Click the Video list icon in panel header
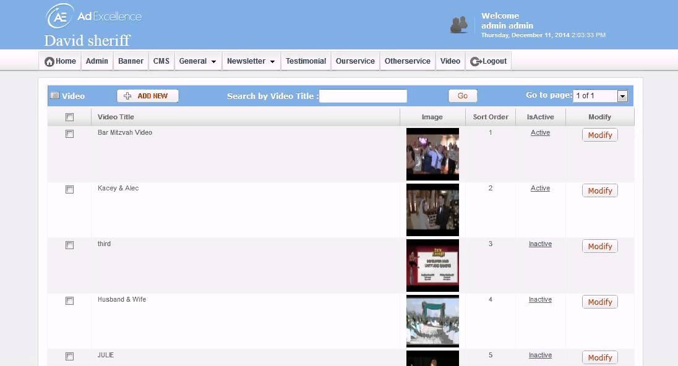This screenshot has width=678, height=366. 55,95
